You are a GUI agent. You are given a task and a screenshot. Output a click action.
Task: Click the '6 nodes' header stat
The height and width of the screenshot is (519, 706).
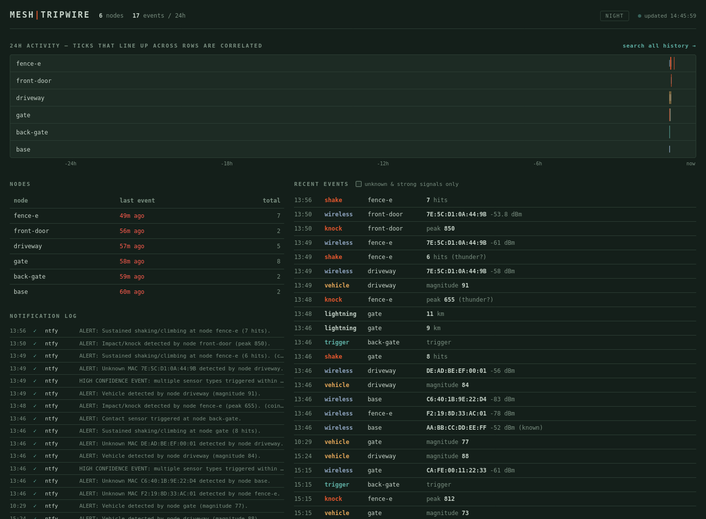click(x=111, y=16)
